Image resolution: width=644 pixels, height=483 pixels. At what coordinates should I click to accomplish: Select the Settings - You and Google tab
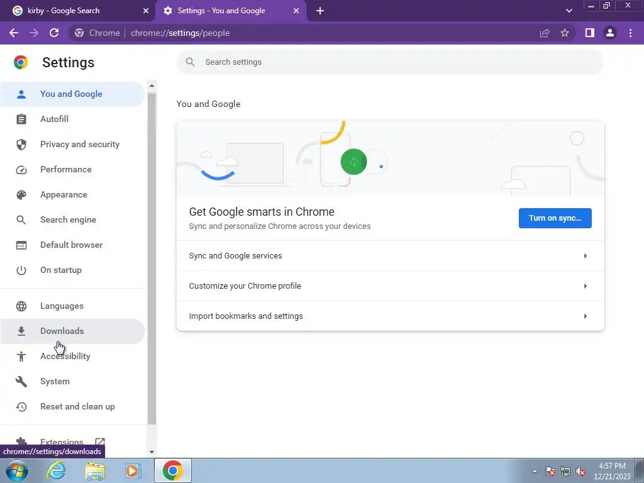pos(231,11)
